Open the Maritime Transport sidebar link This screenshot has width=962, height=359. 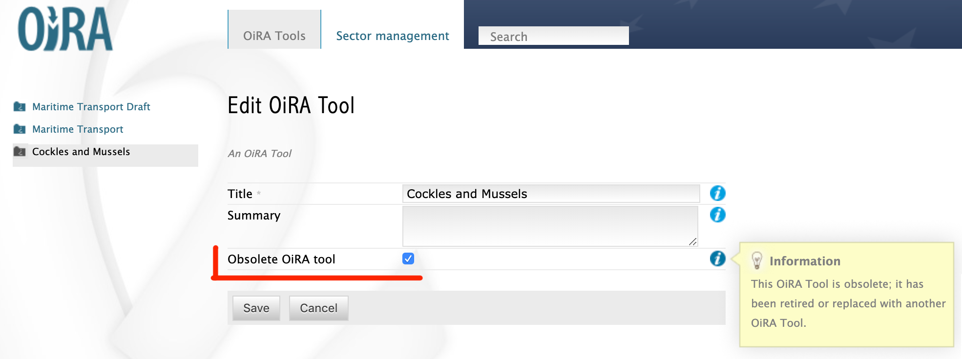(x=78, y=129)
